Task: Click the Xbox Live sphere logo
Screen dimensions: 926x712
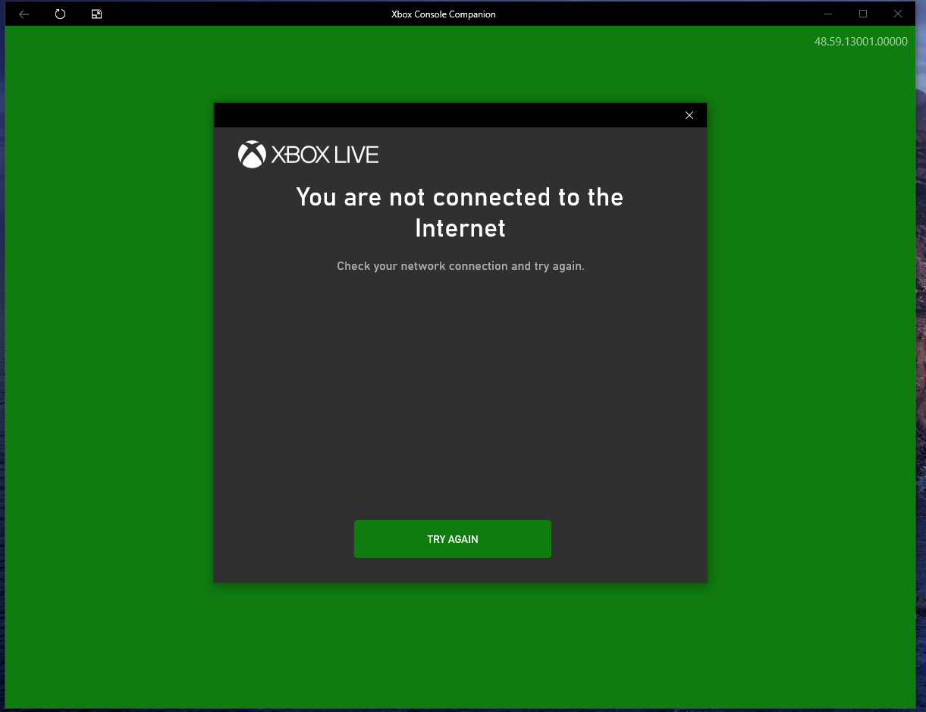Action: (252, 155)
